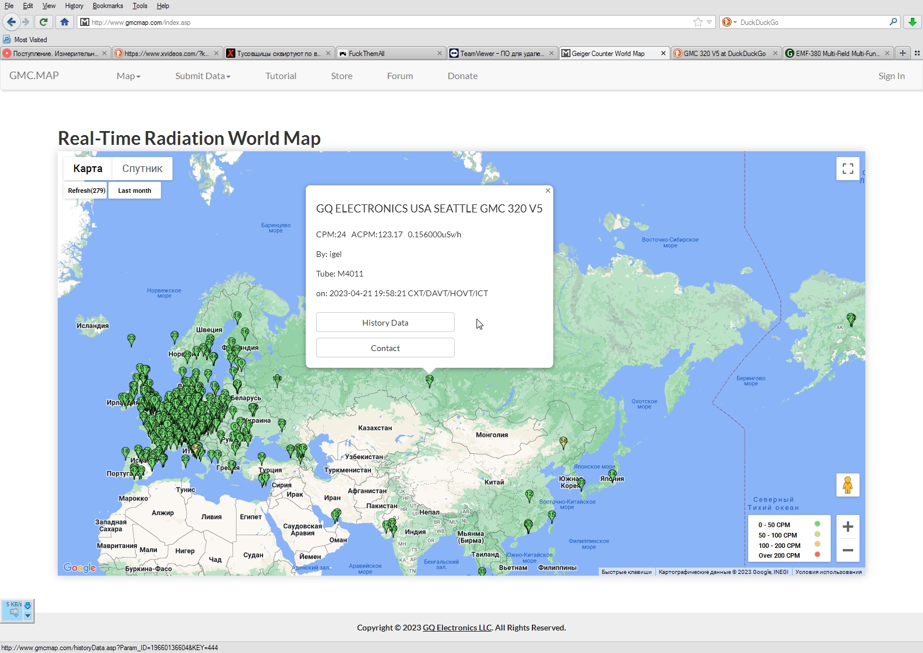Viewport: 923px width, 653px height.
Task: Click the Contact button in popup
Action: coord(385,348)
